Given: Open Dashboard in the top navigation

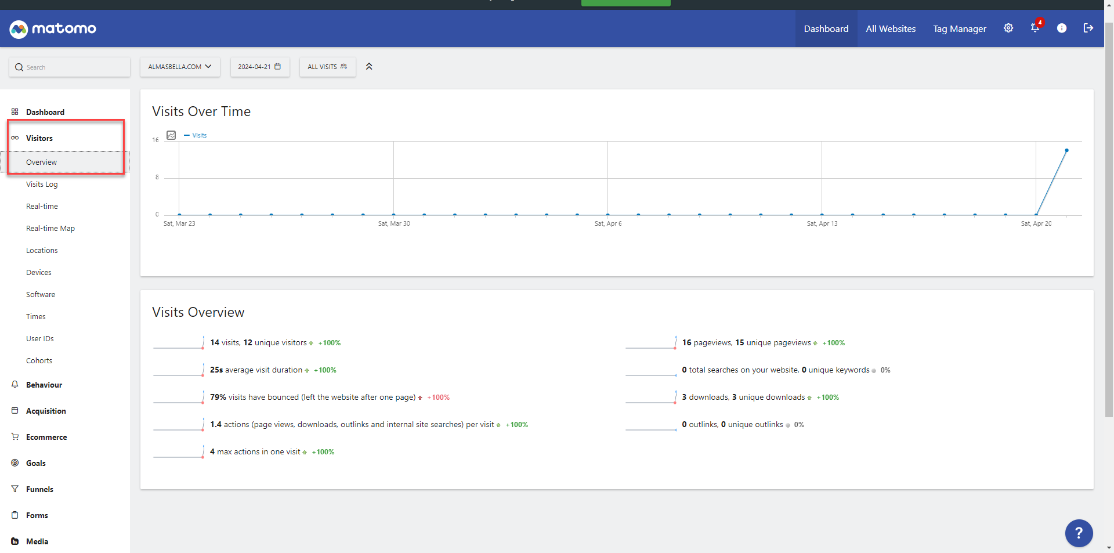Looking at the screenshot, I should [x=826, y=28].
